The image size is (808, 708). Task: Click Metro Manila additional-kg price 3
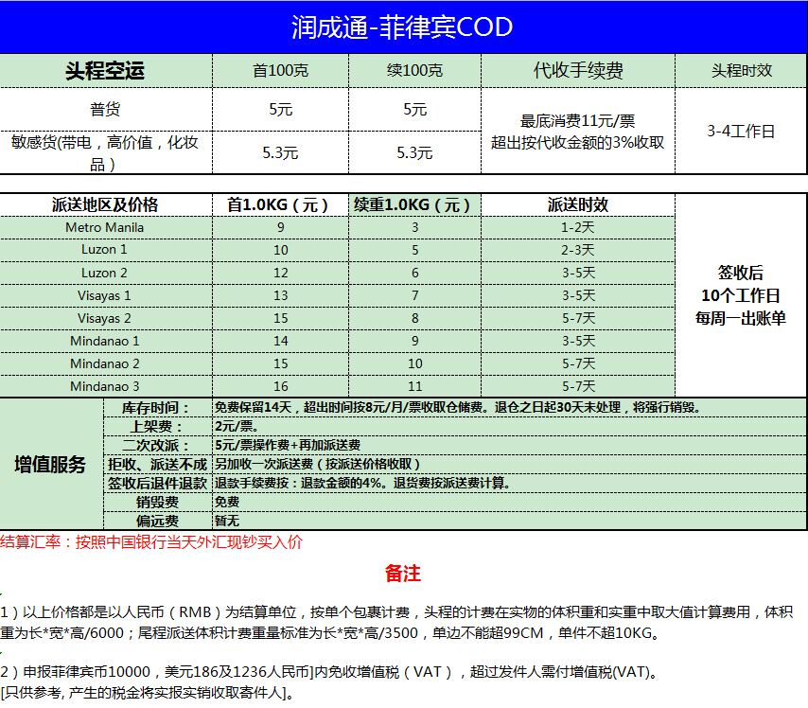pos(414,227)
